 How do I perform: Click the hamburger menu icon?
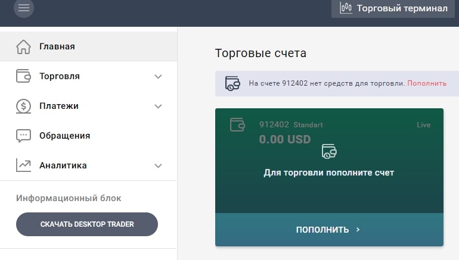click(x=24, y=8)
